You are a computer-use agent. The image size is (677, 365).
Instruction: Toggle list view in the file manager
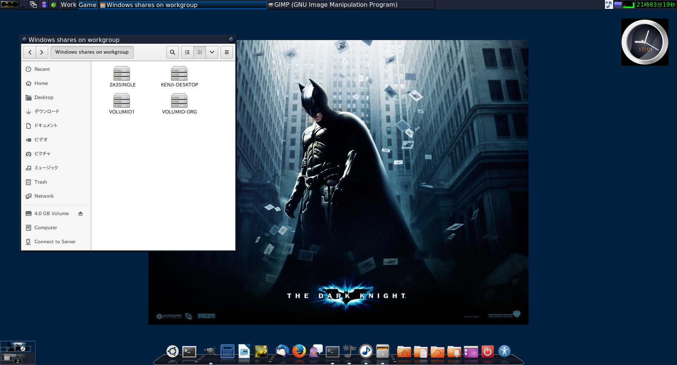[187, 52]
